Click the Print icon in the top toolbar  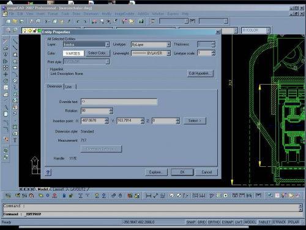click(x=31, y=21)
